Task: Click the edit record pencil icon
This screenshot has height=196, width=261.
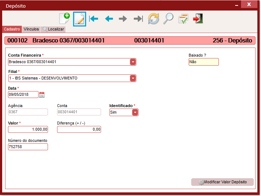Action: (x=80, y=19)
